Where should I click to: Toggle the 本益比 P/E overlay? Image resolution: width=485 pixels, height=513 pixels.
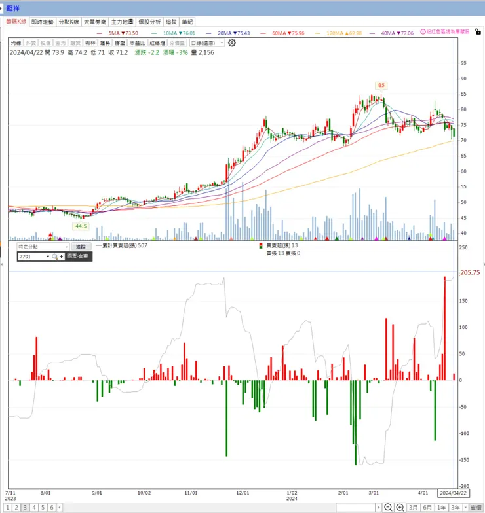click(x=137, y=43)
